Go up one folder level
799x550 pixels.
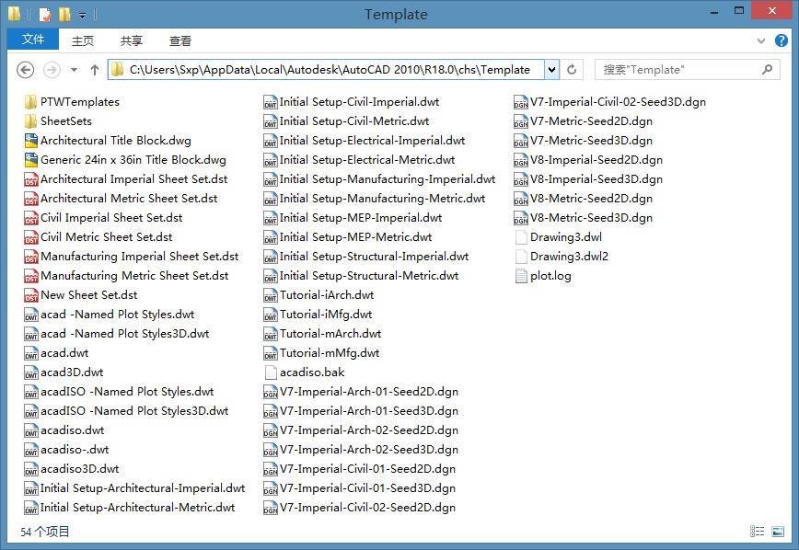click(x=94, y=70)
